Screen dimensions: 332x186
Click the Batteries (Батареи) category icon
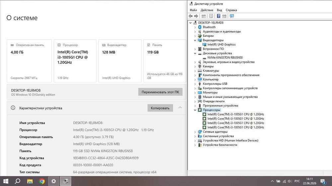pyautogui.click(x=200, y=36)
